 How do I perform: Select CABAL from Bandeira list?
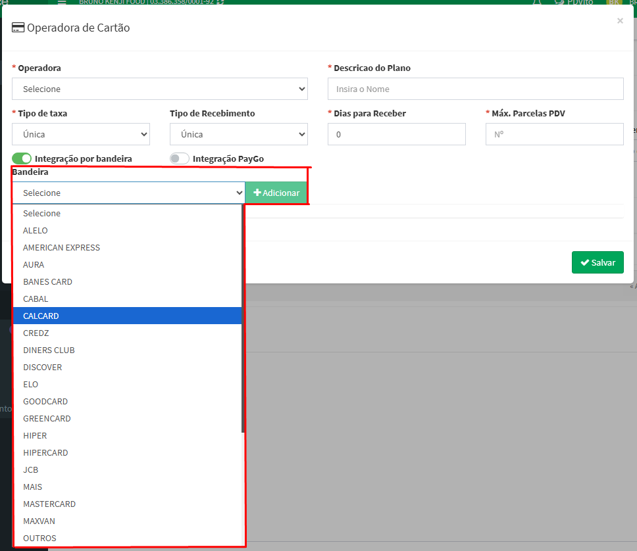point(127,299)
